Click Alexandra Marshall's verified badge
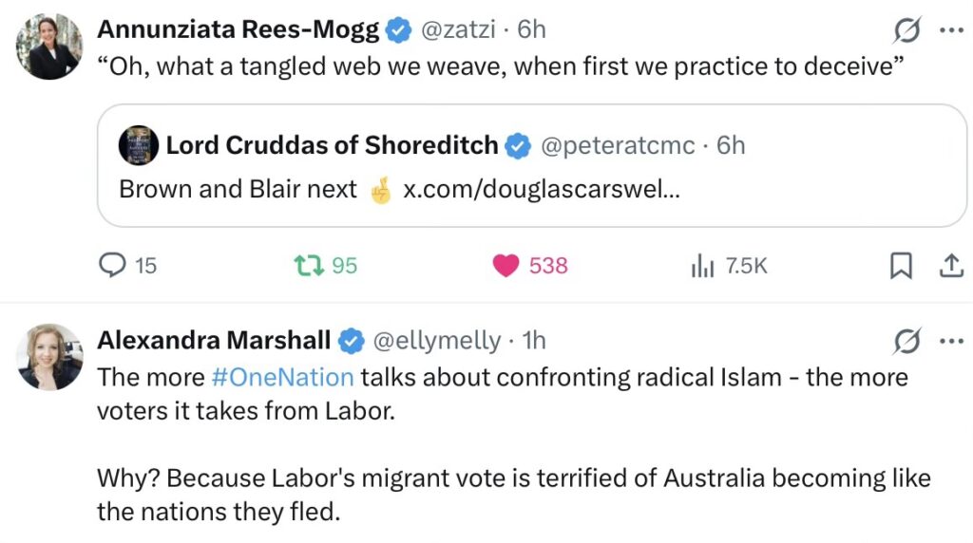 click(x=352, y=340)
